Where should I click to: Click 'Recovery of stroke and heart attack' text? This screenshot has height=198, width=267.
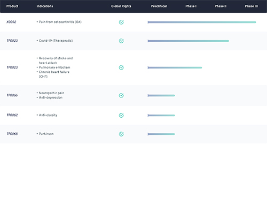click(56, 60)
